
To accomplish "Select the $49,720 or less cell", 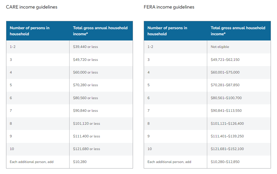I will click(x=86, y=60).
